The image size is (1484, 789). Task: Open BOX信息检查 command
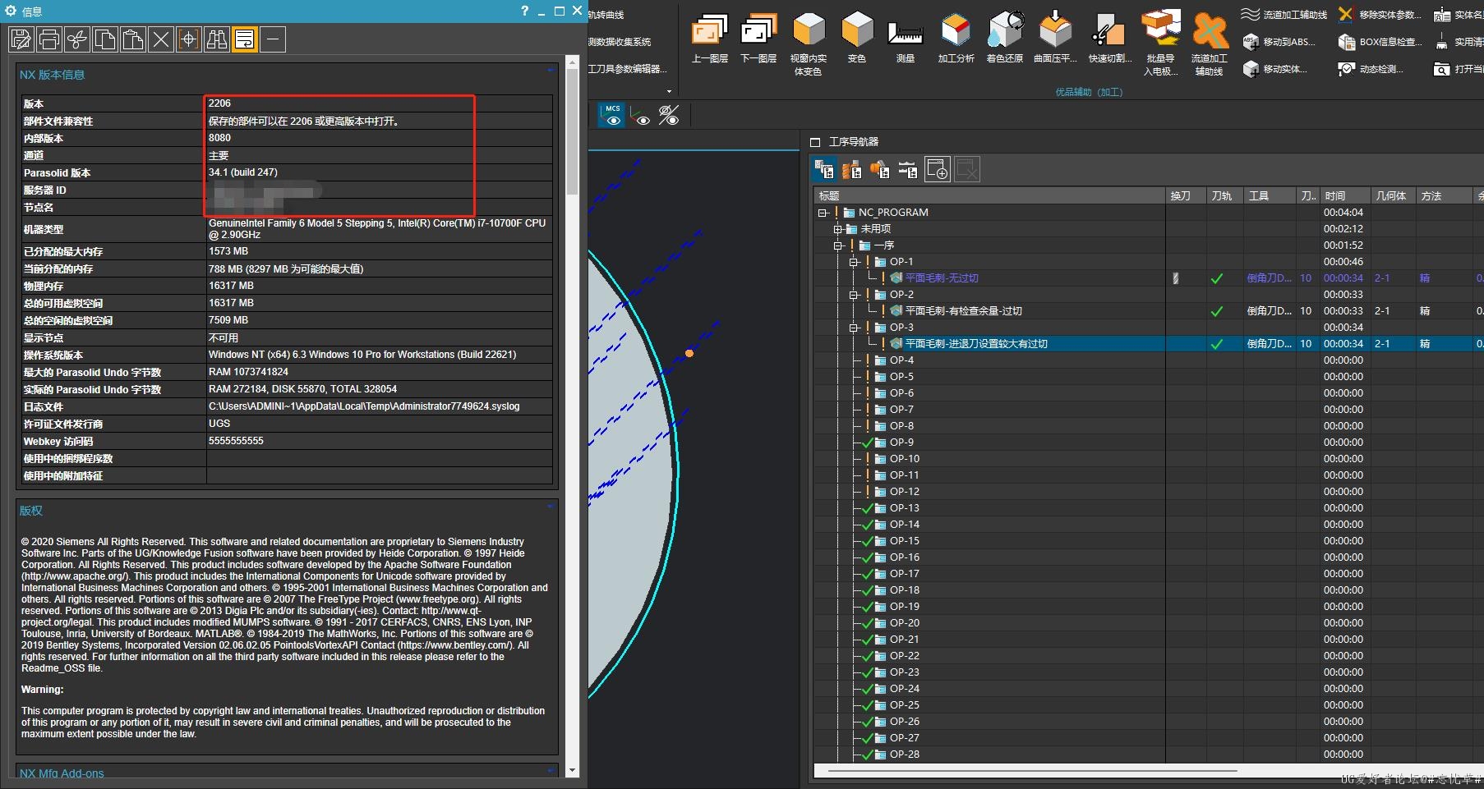tap(1379, 42)
